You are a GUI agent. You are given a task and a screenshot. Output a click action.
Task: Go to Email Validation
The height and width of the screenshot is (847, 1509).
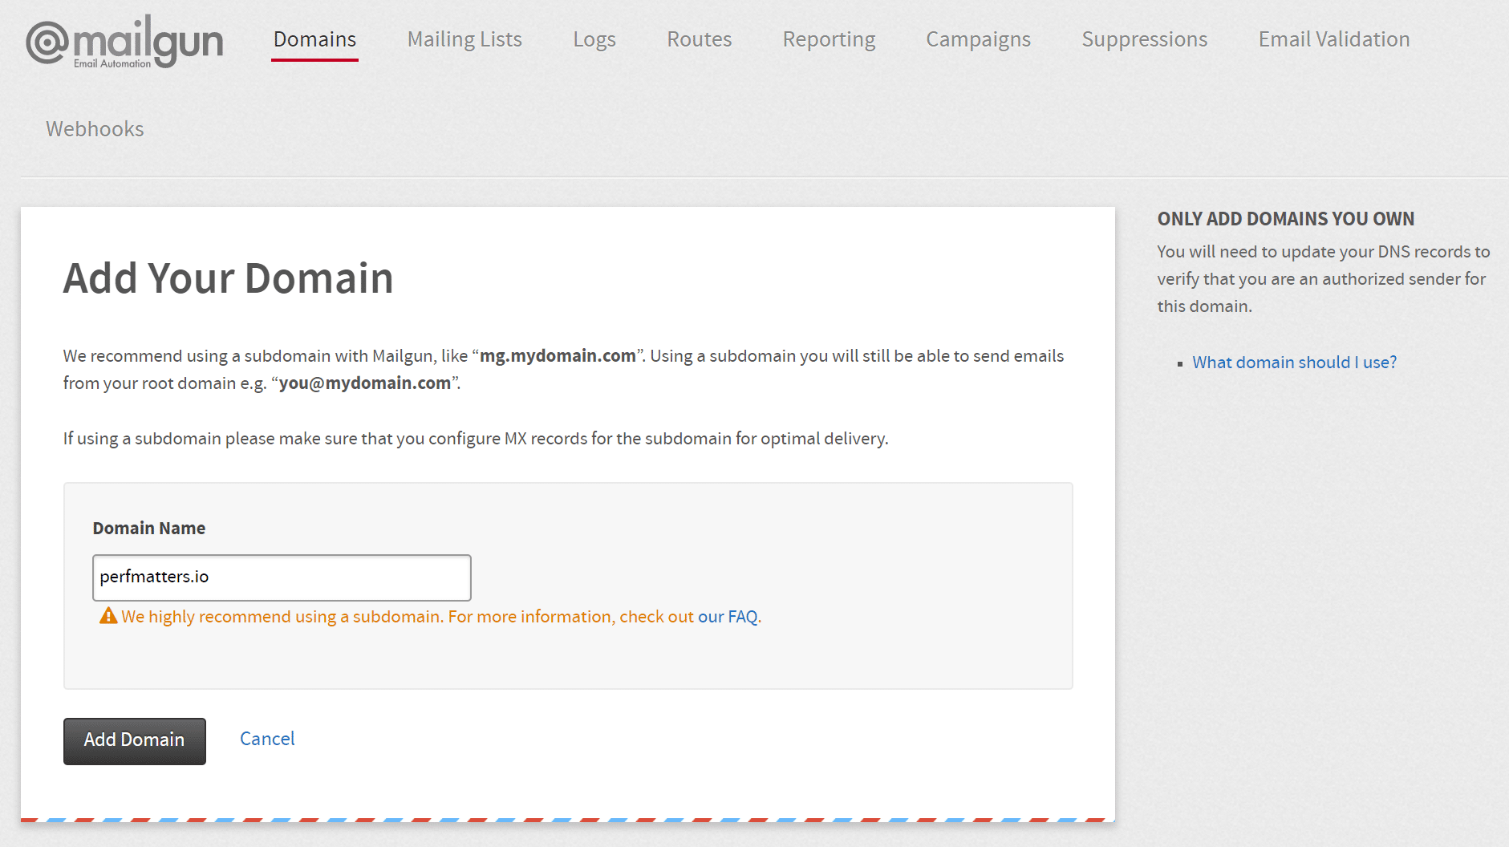click(1333, 38)
